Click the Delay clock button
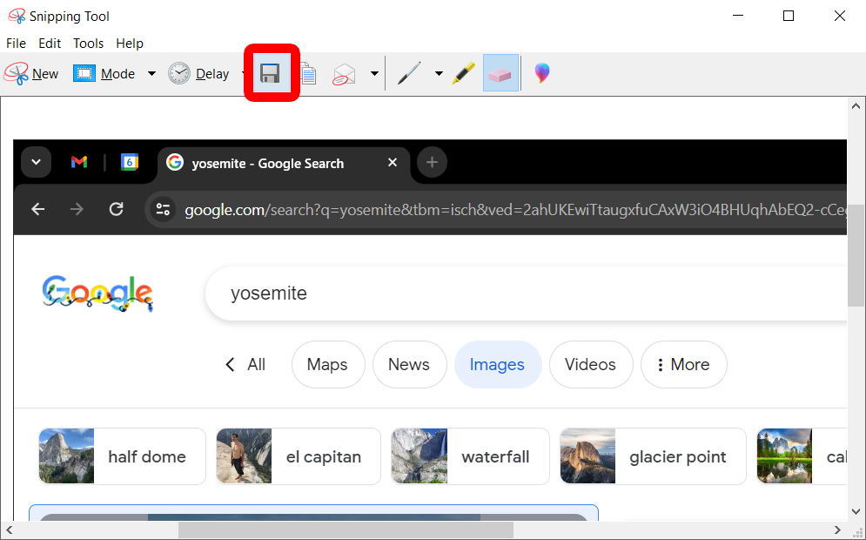 (x=199, y=74)
